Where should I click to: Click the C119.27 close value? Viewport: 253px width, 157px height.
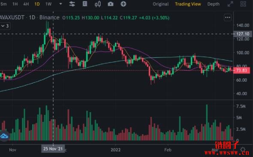coord(128,18)
